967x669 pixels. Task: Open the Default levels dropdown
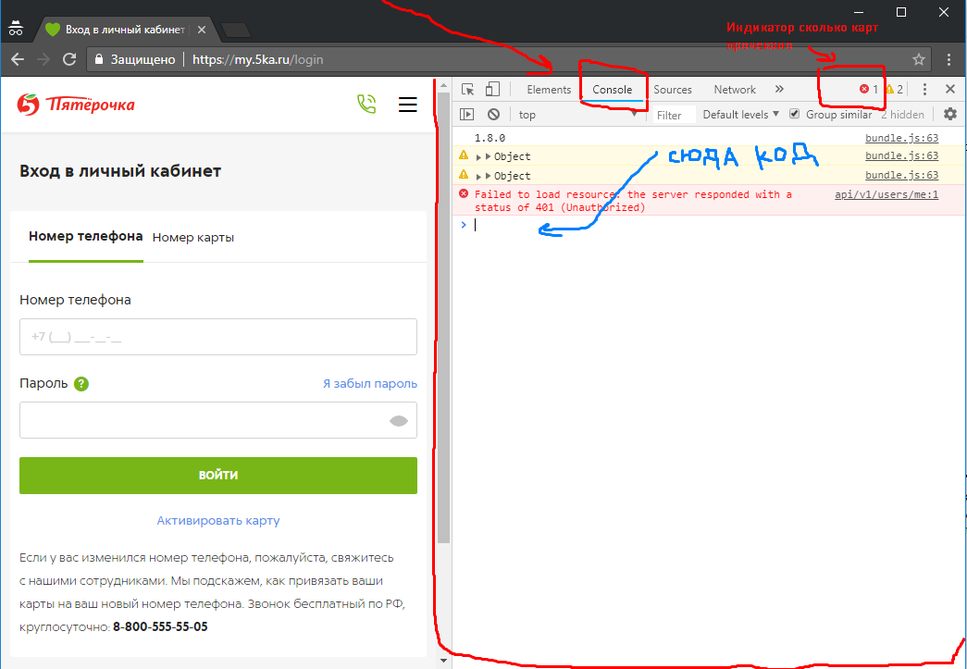[x=740, y=115]
